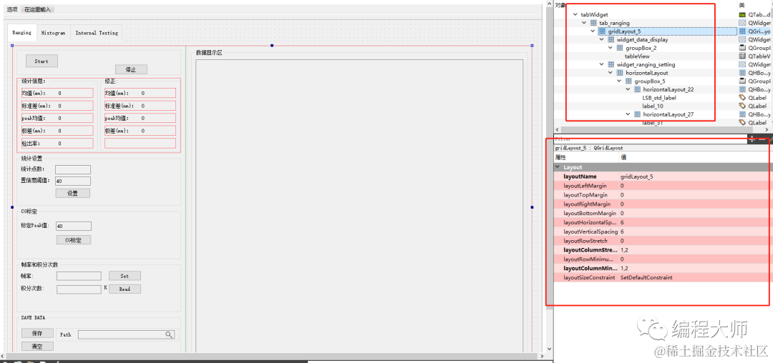Click the QTableView class icon
773x363 pixels.
pos(742,56)
